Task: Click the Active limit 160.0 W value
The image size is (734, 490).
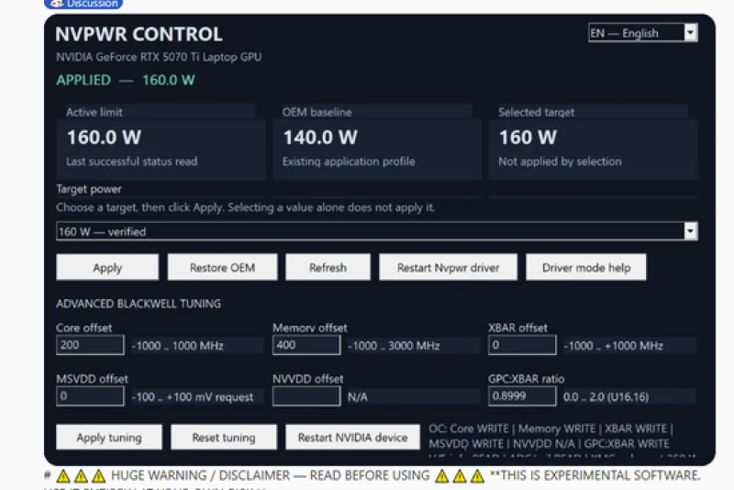Action: 104,137
